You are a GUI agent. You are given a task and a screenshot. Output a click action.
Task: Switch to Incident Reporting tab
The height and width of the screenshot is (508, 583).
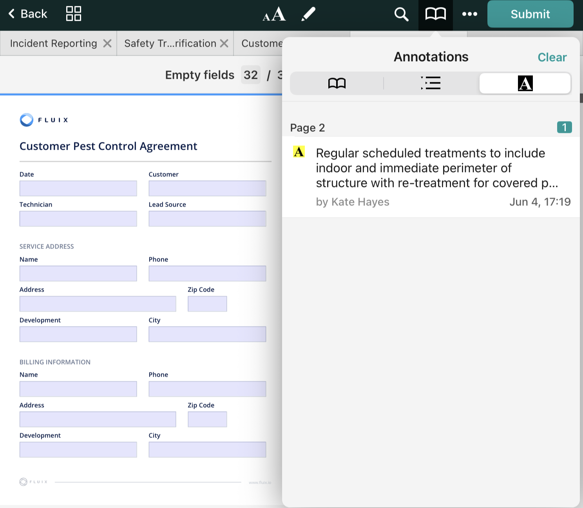point(53,44)
